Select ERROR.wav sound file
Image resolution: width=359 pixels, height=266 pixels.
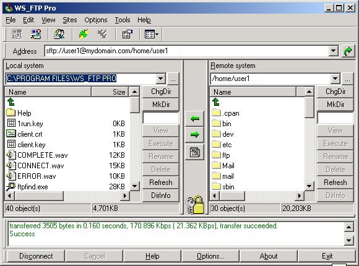(31, 176)
